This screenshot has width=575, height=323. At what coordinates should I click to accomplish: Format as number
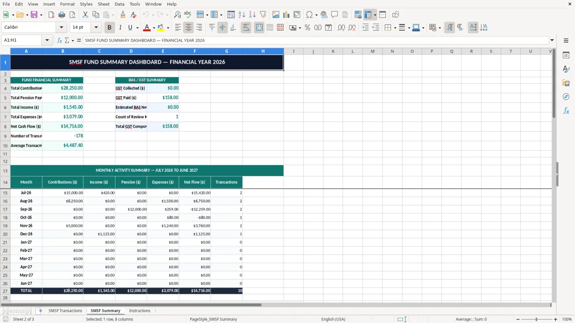coord(318,28)
